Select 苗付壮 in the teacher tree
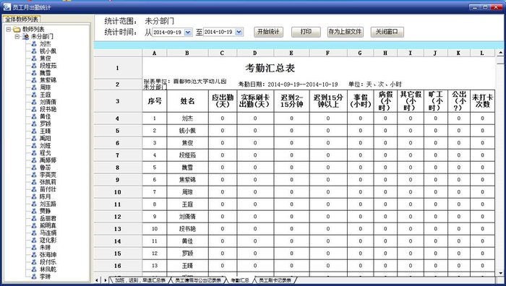This screenshot has height=286, width=506. point(48,189)
